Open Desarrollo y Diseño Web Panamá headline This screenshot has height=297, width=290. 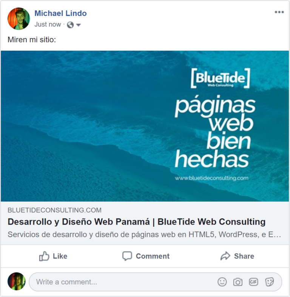(136, 222)
